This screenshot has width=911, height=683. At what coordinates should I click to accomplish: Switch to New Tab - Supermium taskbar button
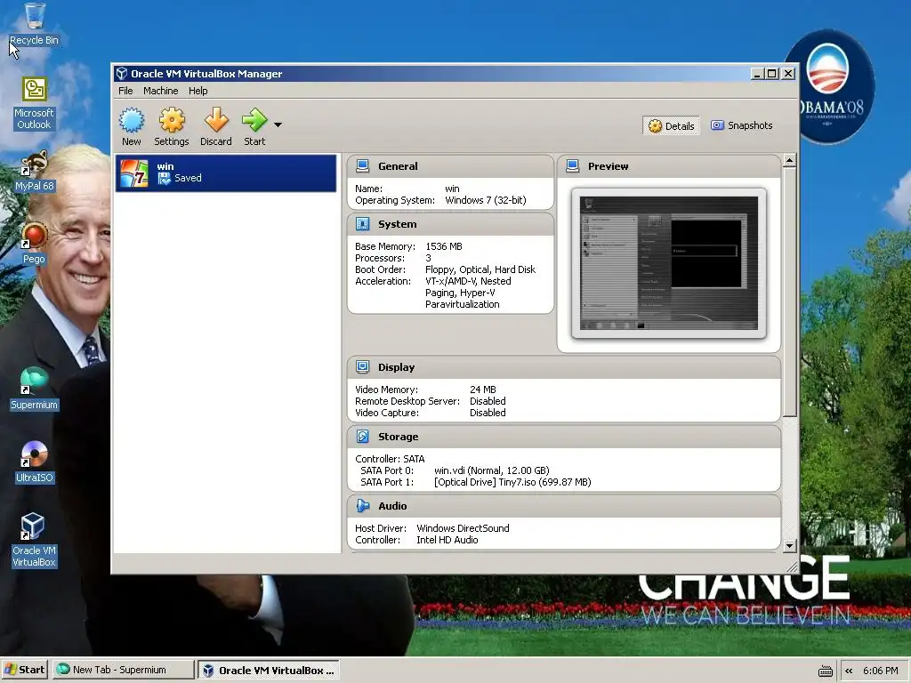pos(123,670)
